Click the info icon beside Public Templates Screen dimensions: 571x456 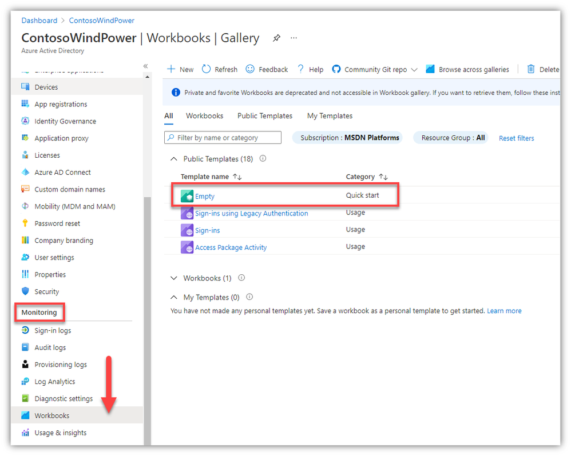[x=263, y=158]
